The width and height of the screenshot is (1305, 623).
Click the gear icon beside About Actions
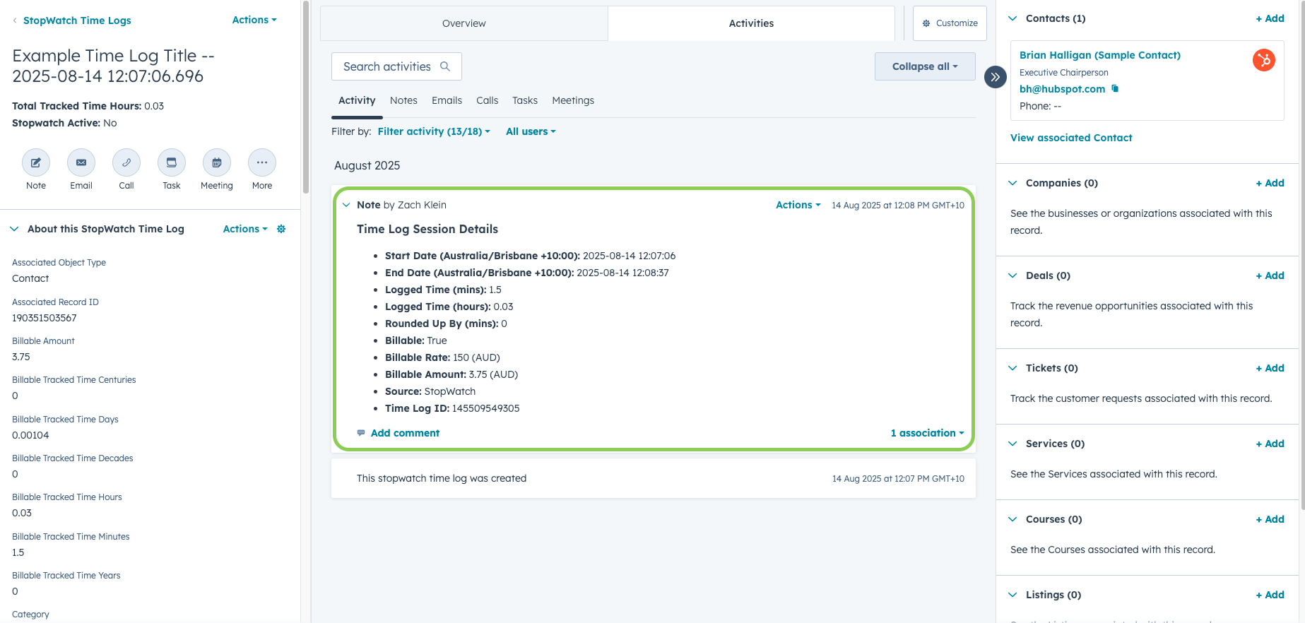click(281, 229)
